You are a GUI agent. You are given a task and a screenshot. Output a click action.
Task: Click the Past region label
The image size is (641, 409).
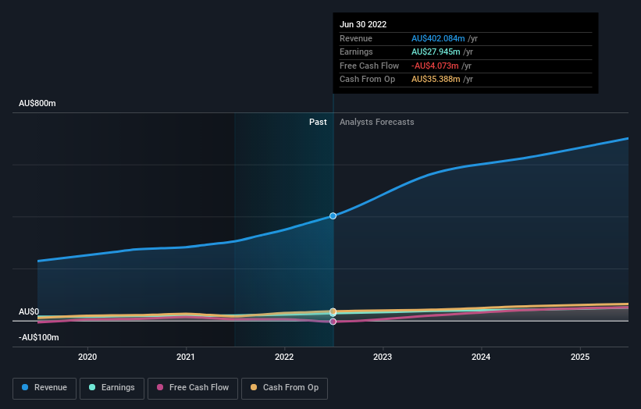pyautogui.click(x=318, y=122)
